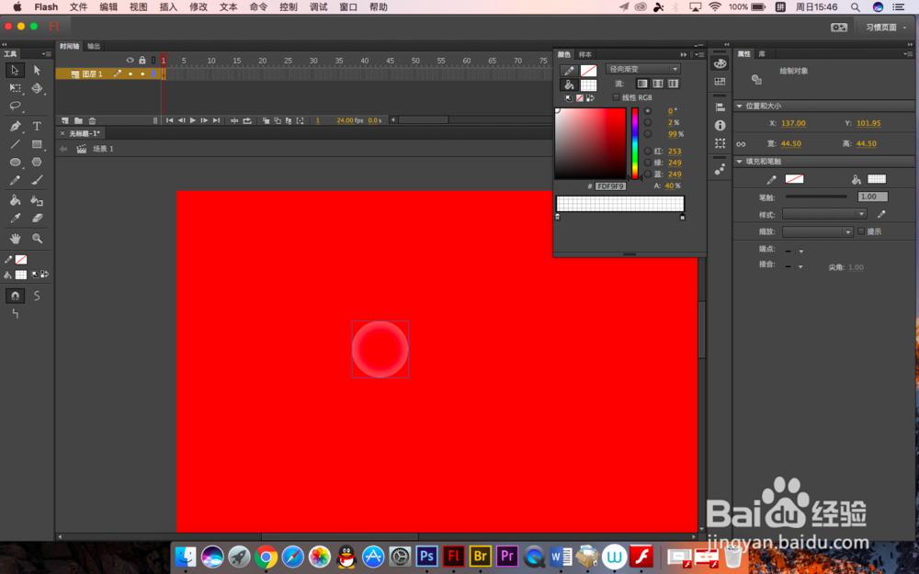Open the 缩放 scale dropdown
This screenshot has height=574, width=919.
(x=818, y=232)
